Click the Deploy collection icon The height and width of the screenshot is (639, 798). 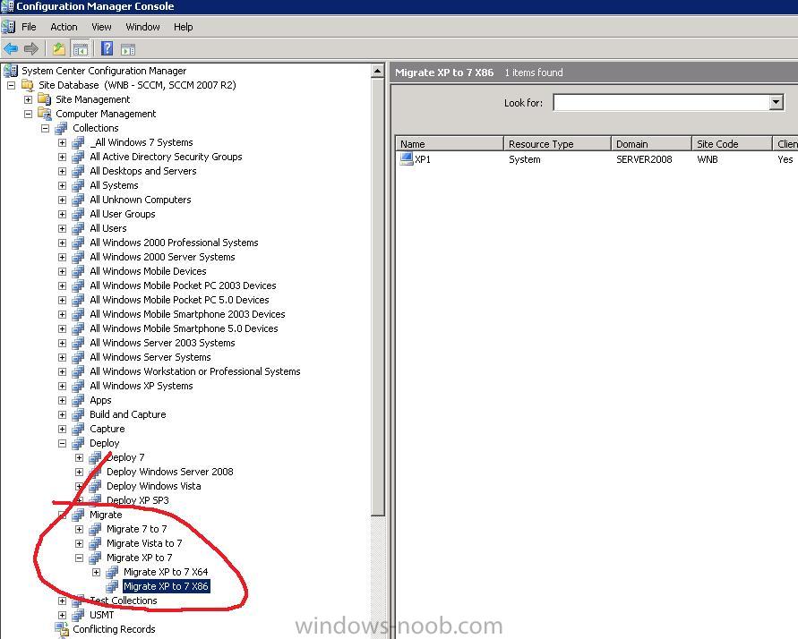[x=78, y=443]
